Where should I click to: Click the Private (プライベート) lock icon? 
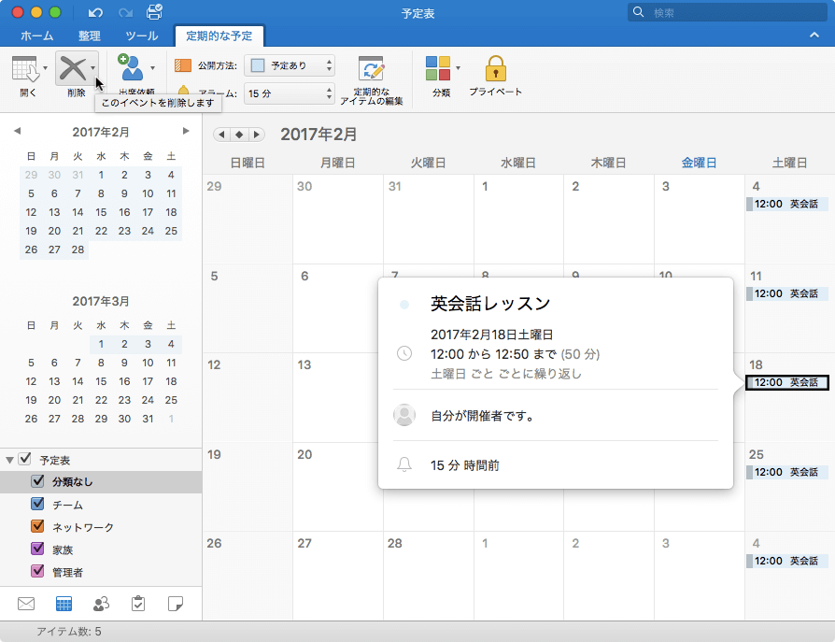pyautogui.click(x=495, y=68)
